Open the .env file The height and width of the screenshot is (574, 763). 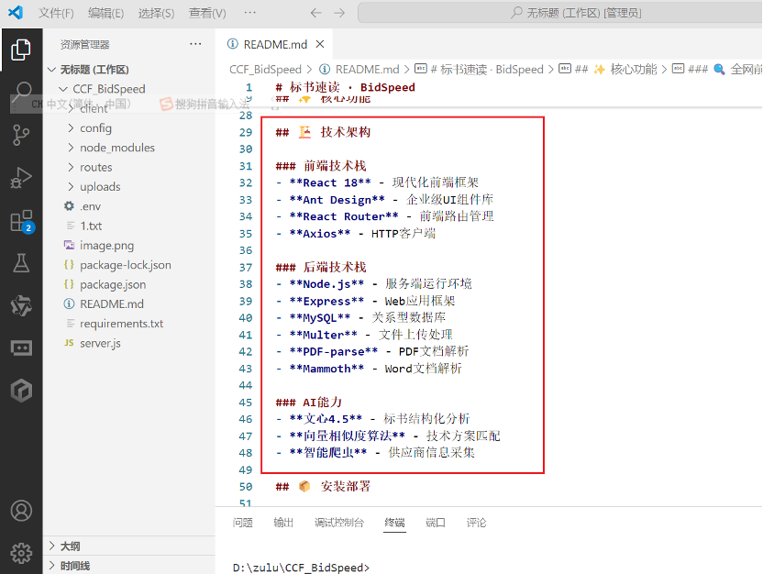(x=129, y=206)
